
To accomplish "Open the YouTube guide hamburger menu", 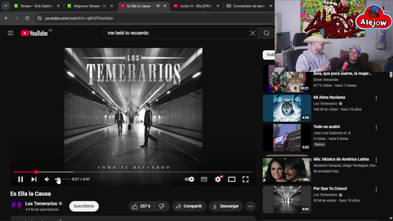I will pyautogui.click(x=10, y=33).
